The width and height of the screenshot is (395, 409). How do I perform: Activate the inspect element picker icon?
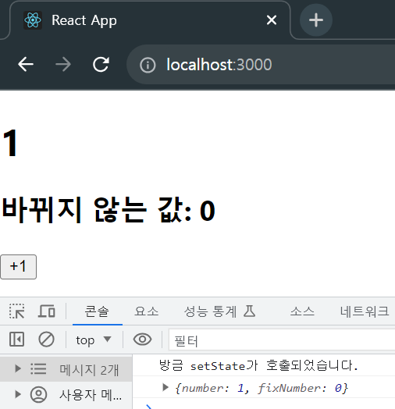tap(17, 311)
